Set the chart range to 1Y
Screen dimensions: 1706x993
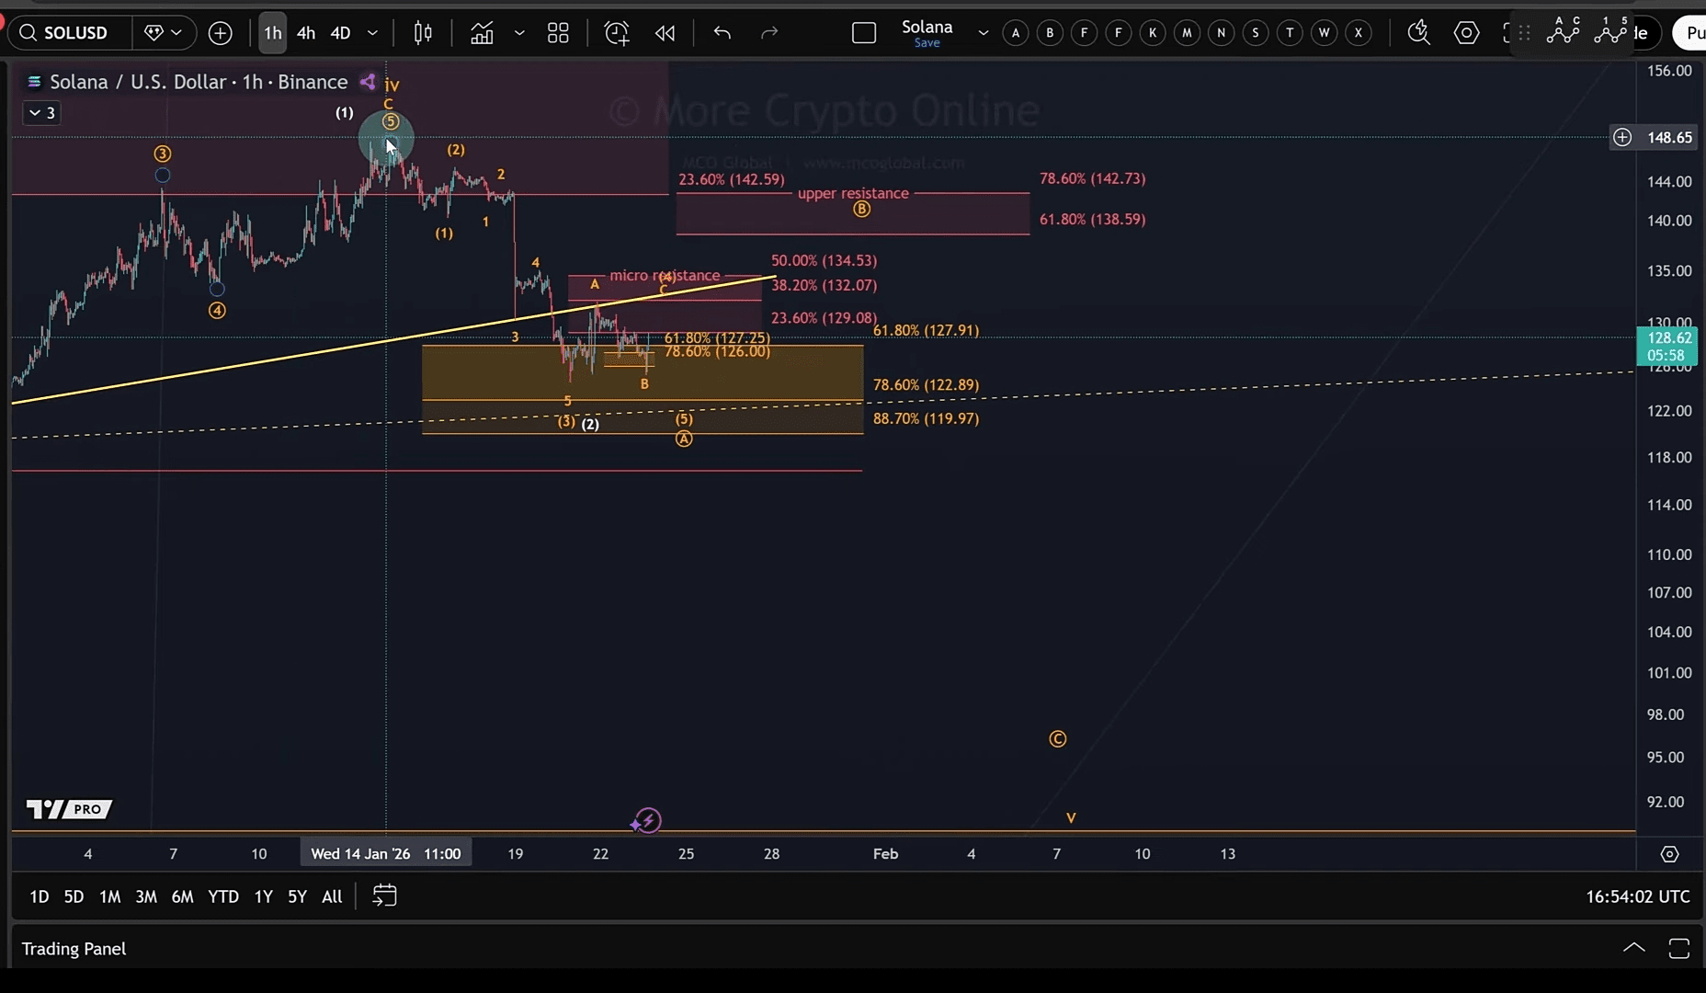tap(264, 896)
